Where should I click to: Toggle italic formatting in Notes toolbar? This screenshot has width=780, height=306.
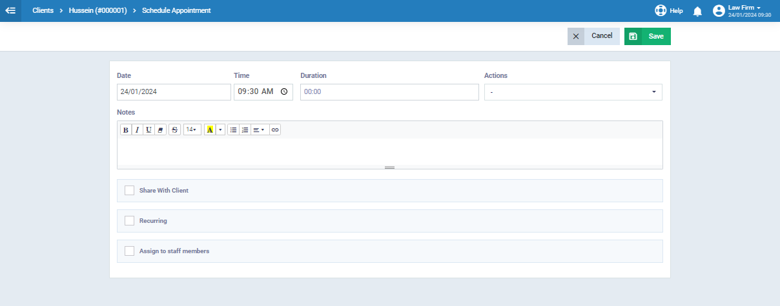coord(137,129)
